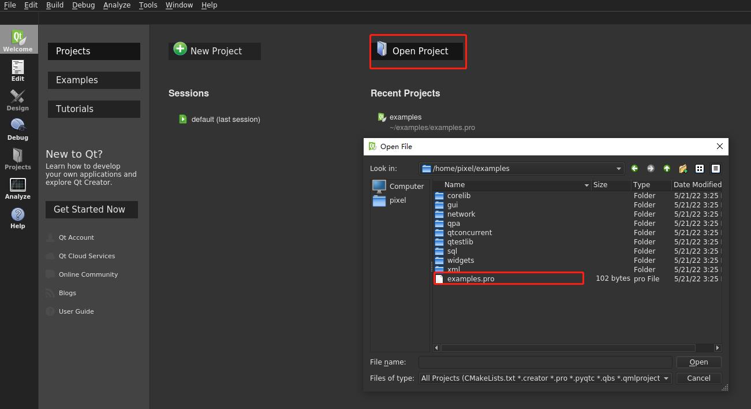Click Qt Account icon

click(x=50, y=237)
